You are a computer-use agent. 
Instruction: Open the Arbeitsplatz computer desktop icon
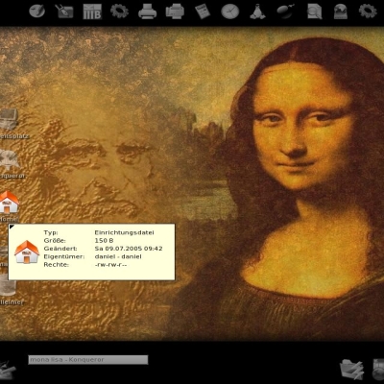(x=9, y=119)
